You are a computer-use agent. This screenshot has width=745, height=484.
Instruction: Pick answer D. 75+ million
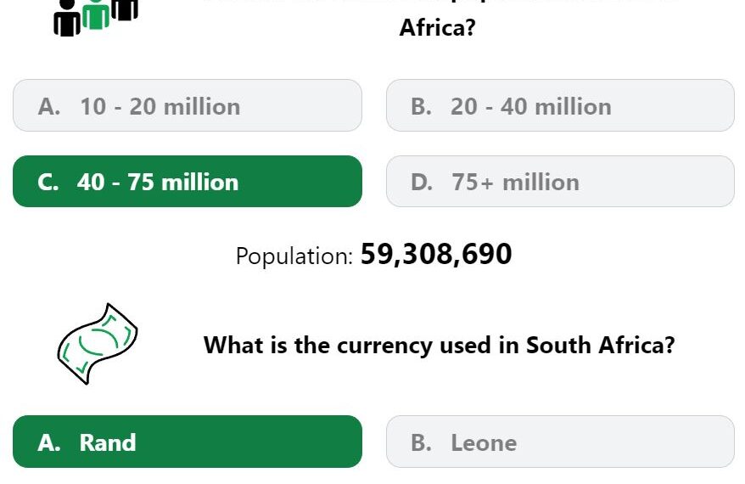tap(560, 181)
